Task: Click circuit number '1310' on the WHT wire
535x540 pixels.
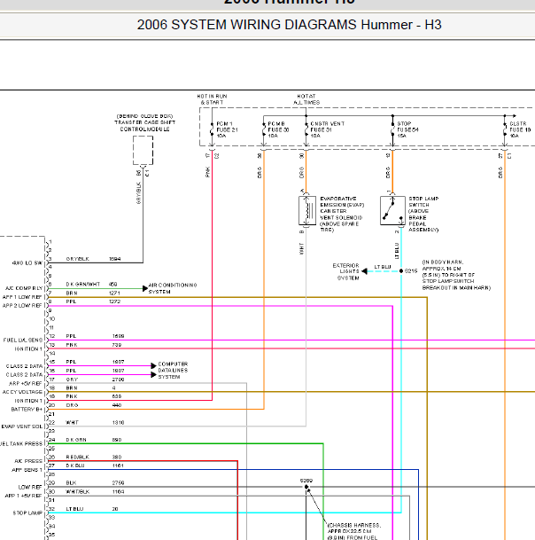Action: point(118,423)
